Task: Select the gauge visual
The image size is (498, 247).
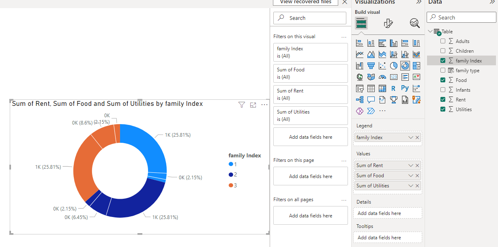Action: [382, 77]
